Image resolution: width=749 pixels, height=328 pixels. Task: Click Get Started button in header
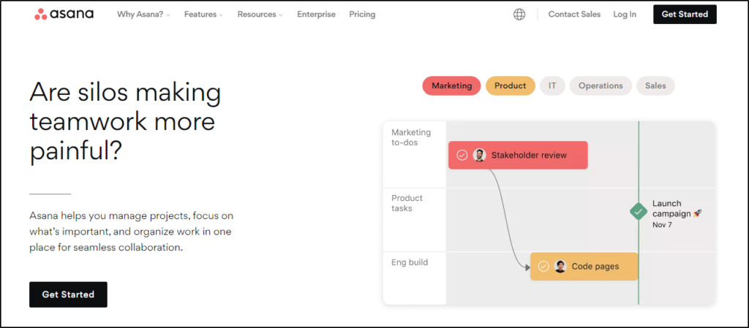[x=684, y=14]
